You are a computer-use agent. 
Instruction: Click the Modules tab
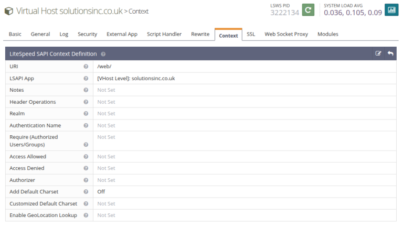(x=328, y=34)
